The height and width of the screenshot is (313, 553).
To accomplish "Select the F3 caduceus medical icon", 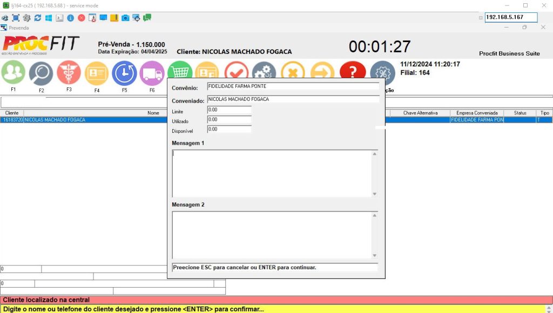I will (x=69, y=73).
